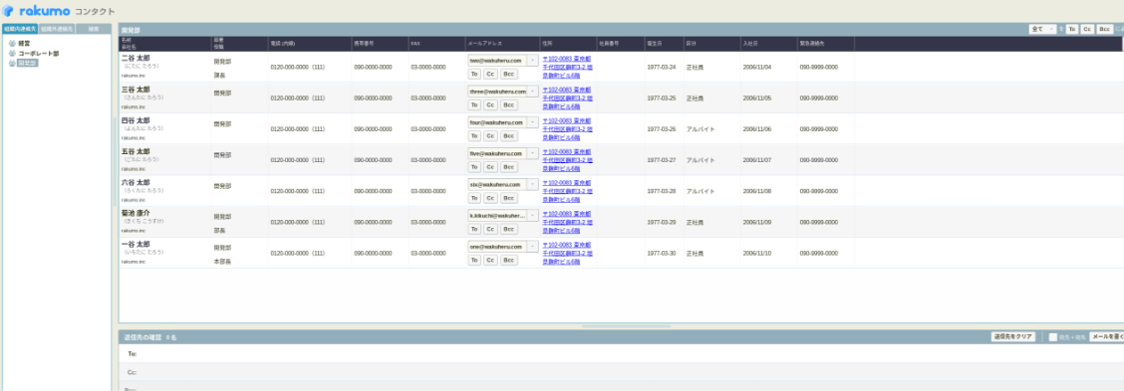Expand the email dropdown for five@wakuheru.com
Image resolution: width=1124 pixels, height=391 pixels.
[533, 153]
